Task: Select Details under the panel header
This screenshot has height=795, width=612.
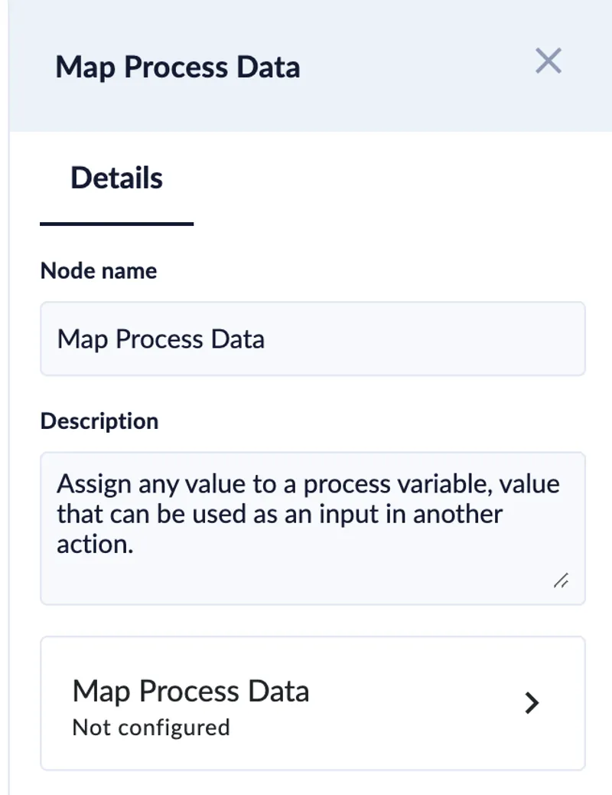Action: pos(116,178)
